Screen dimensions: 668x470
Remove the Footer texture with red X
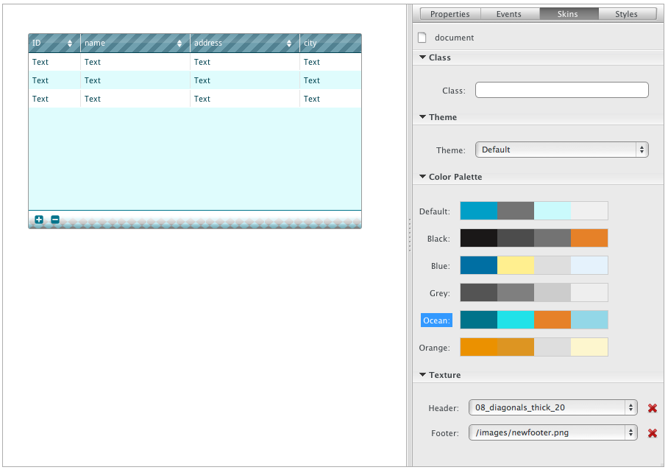[652, 433]
